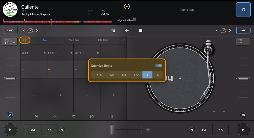This screenshot has height=138, width=254.
Task: Click the crossfader handle
Action: click(x=112, y=130)
